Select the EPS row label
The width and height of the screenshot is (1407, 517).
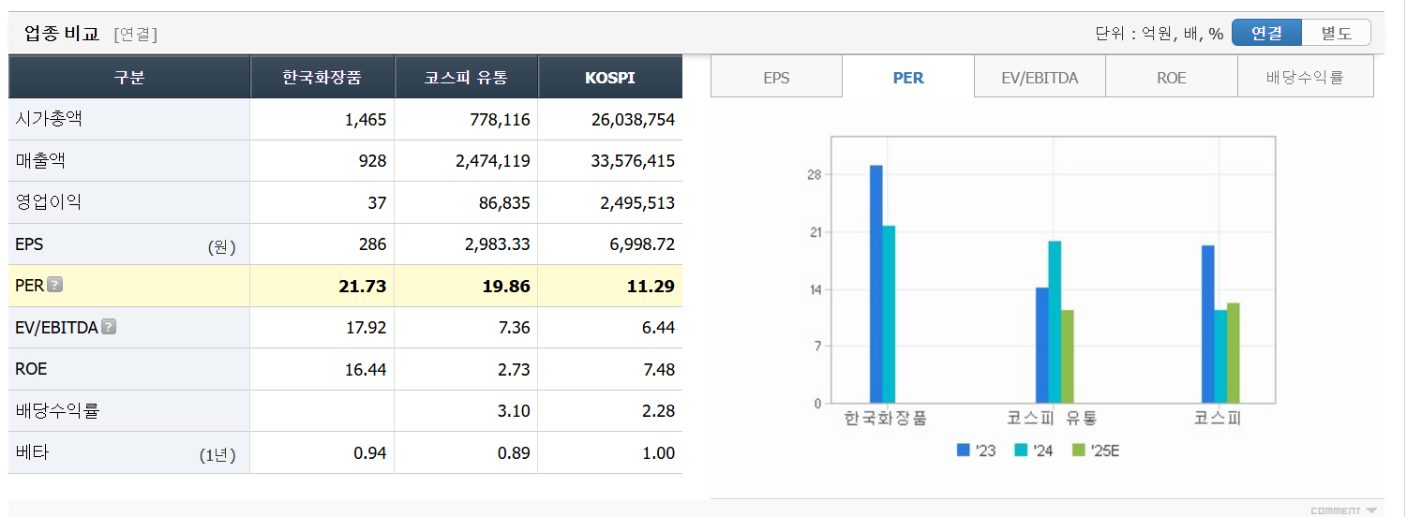click(29, 244)
